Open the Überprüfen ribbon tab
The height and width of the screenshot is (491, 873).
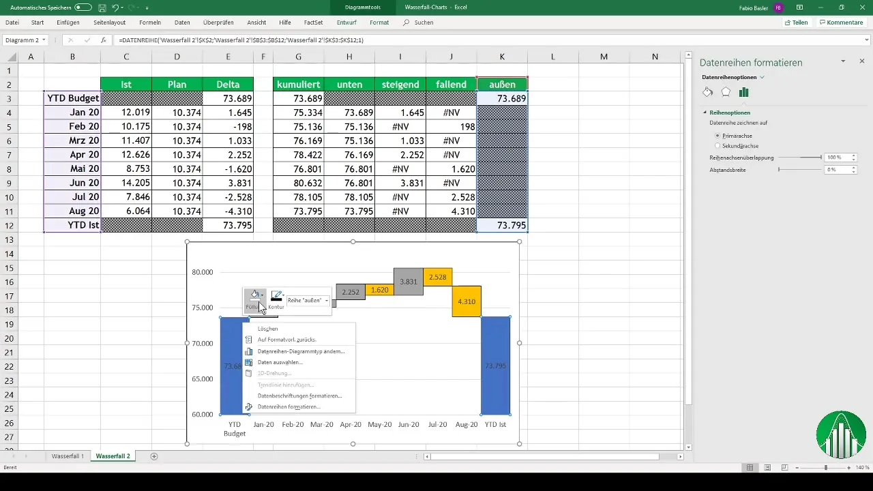click(219, 23)
